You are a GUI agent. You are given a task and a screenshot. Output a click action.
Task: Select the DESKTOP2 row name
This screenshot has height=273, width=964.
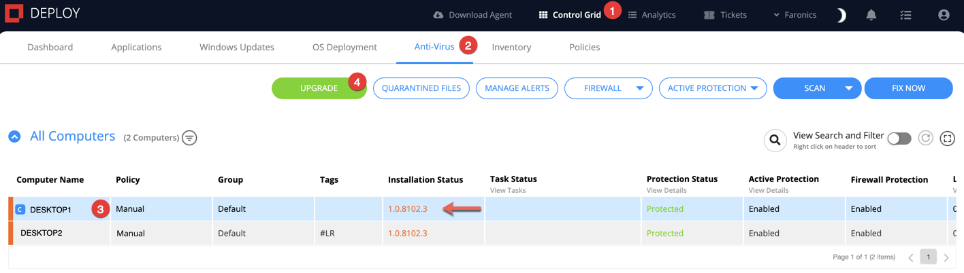[41, 233]
